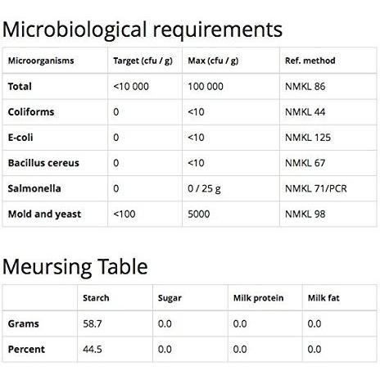Click the Target (cfu / g) header
The height and width of the screenshot is (380, 380).
[x=142, y=61]
